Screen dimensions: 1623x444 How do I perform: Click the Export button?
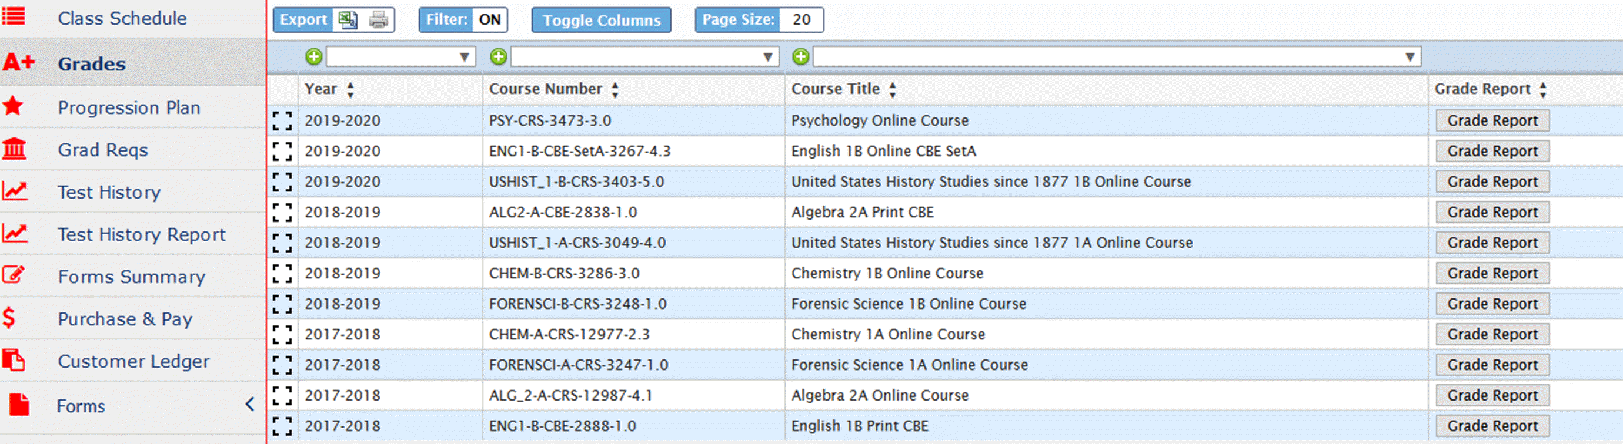[x=303, y=20]
